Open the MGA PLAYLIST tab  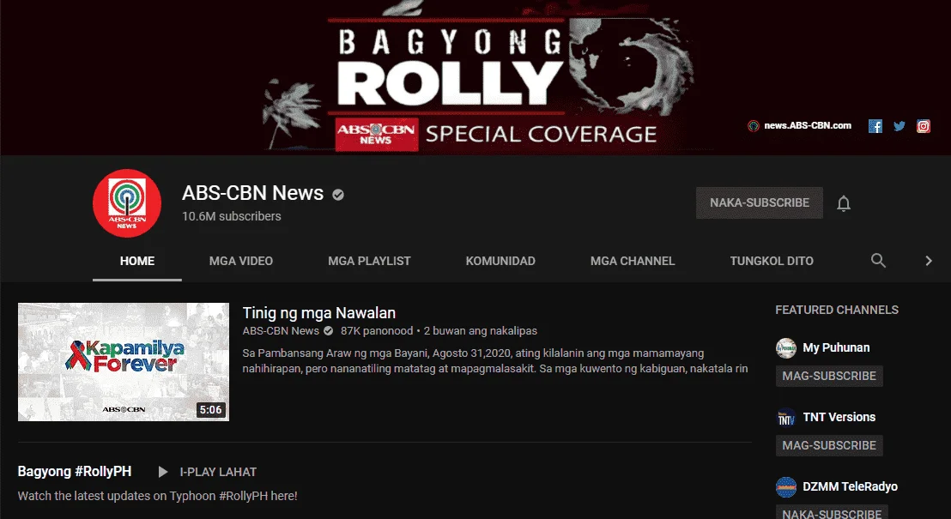pyautogui.click(x=369, y=262)
